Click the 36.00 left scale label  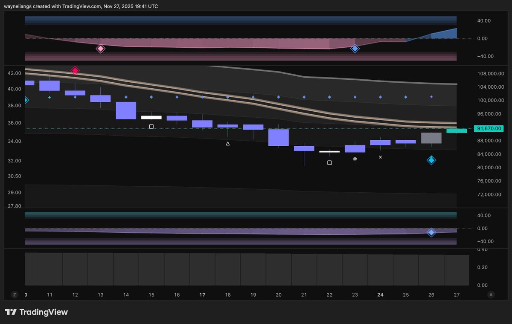tap(14, 123)
